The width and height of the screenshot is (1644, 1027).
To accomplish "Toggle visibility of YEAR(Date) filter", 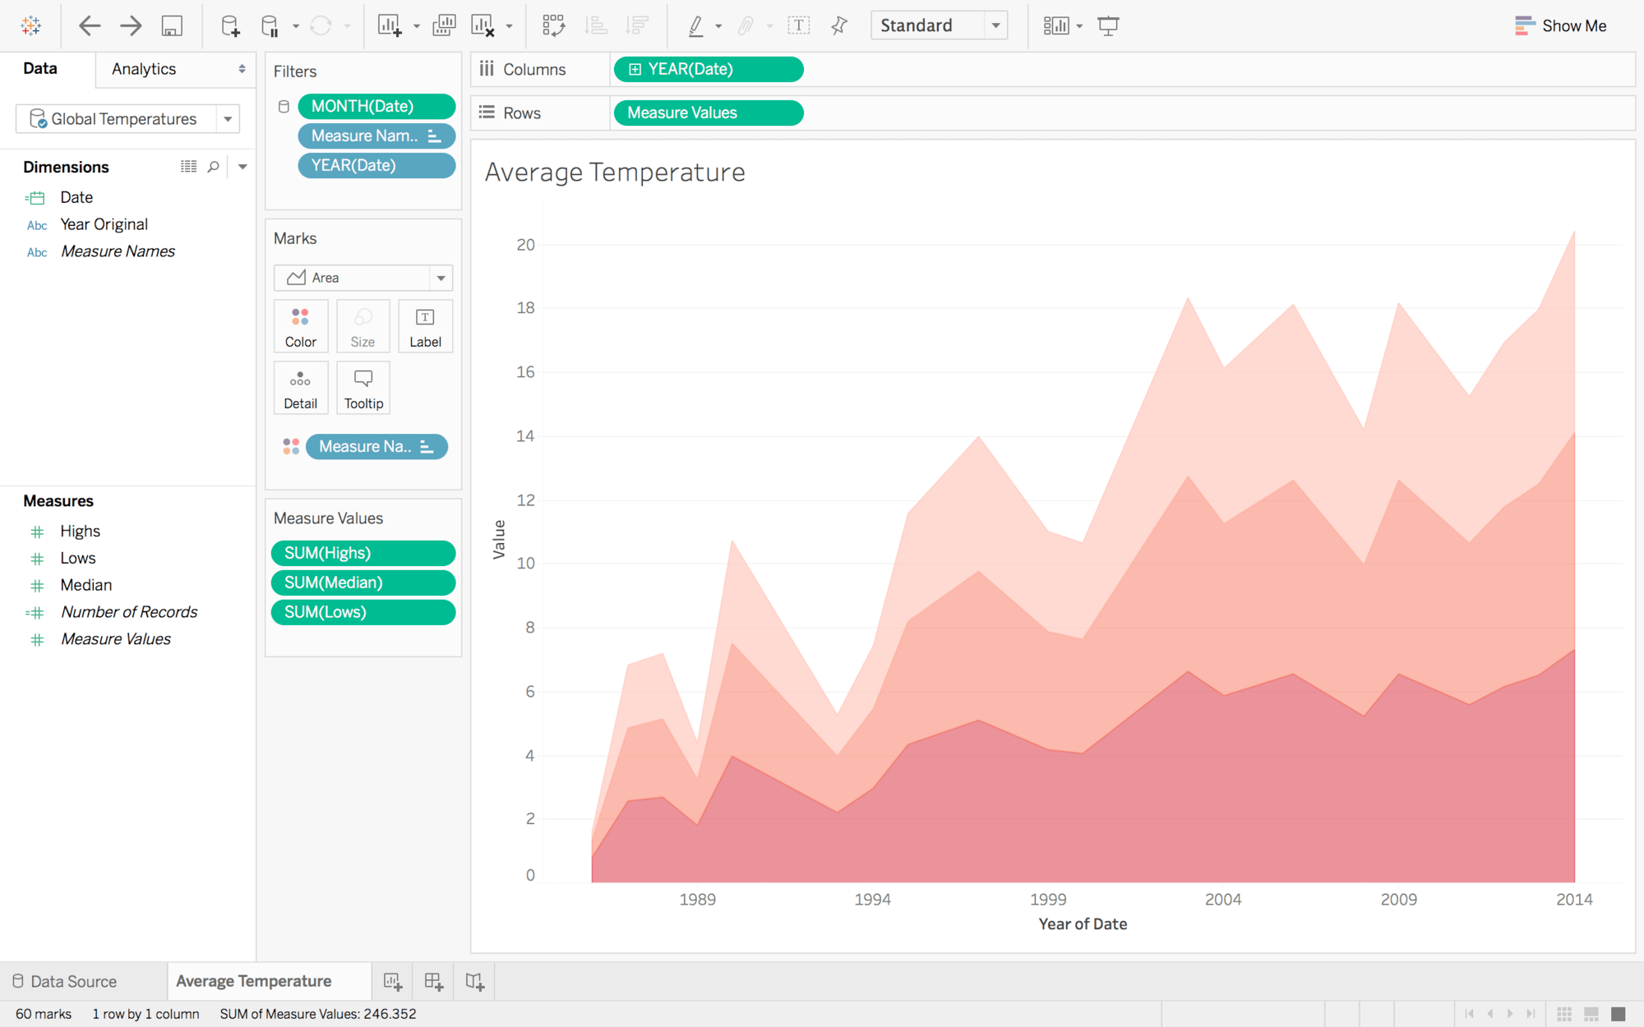I will [x=284, y=164].
